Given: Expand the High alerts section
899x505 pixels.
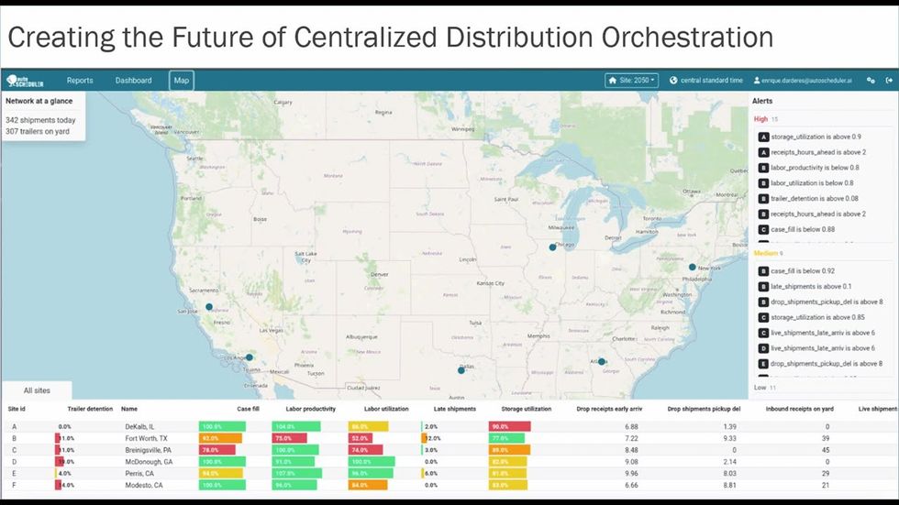Looking at the screenshot, I should click(760, 119).
